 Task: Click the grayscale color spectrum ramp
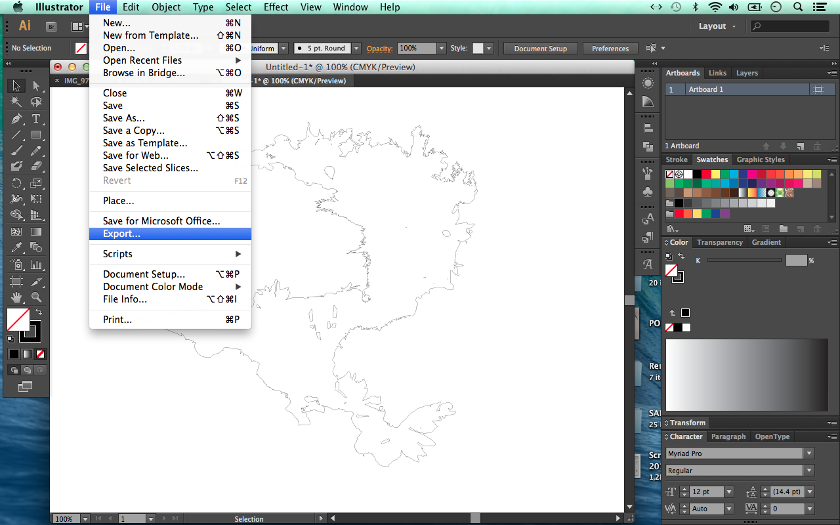pos(747,375)
